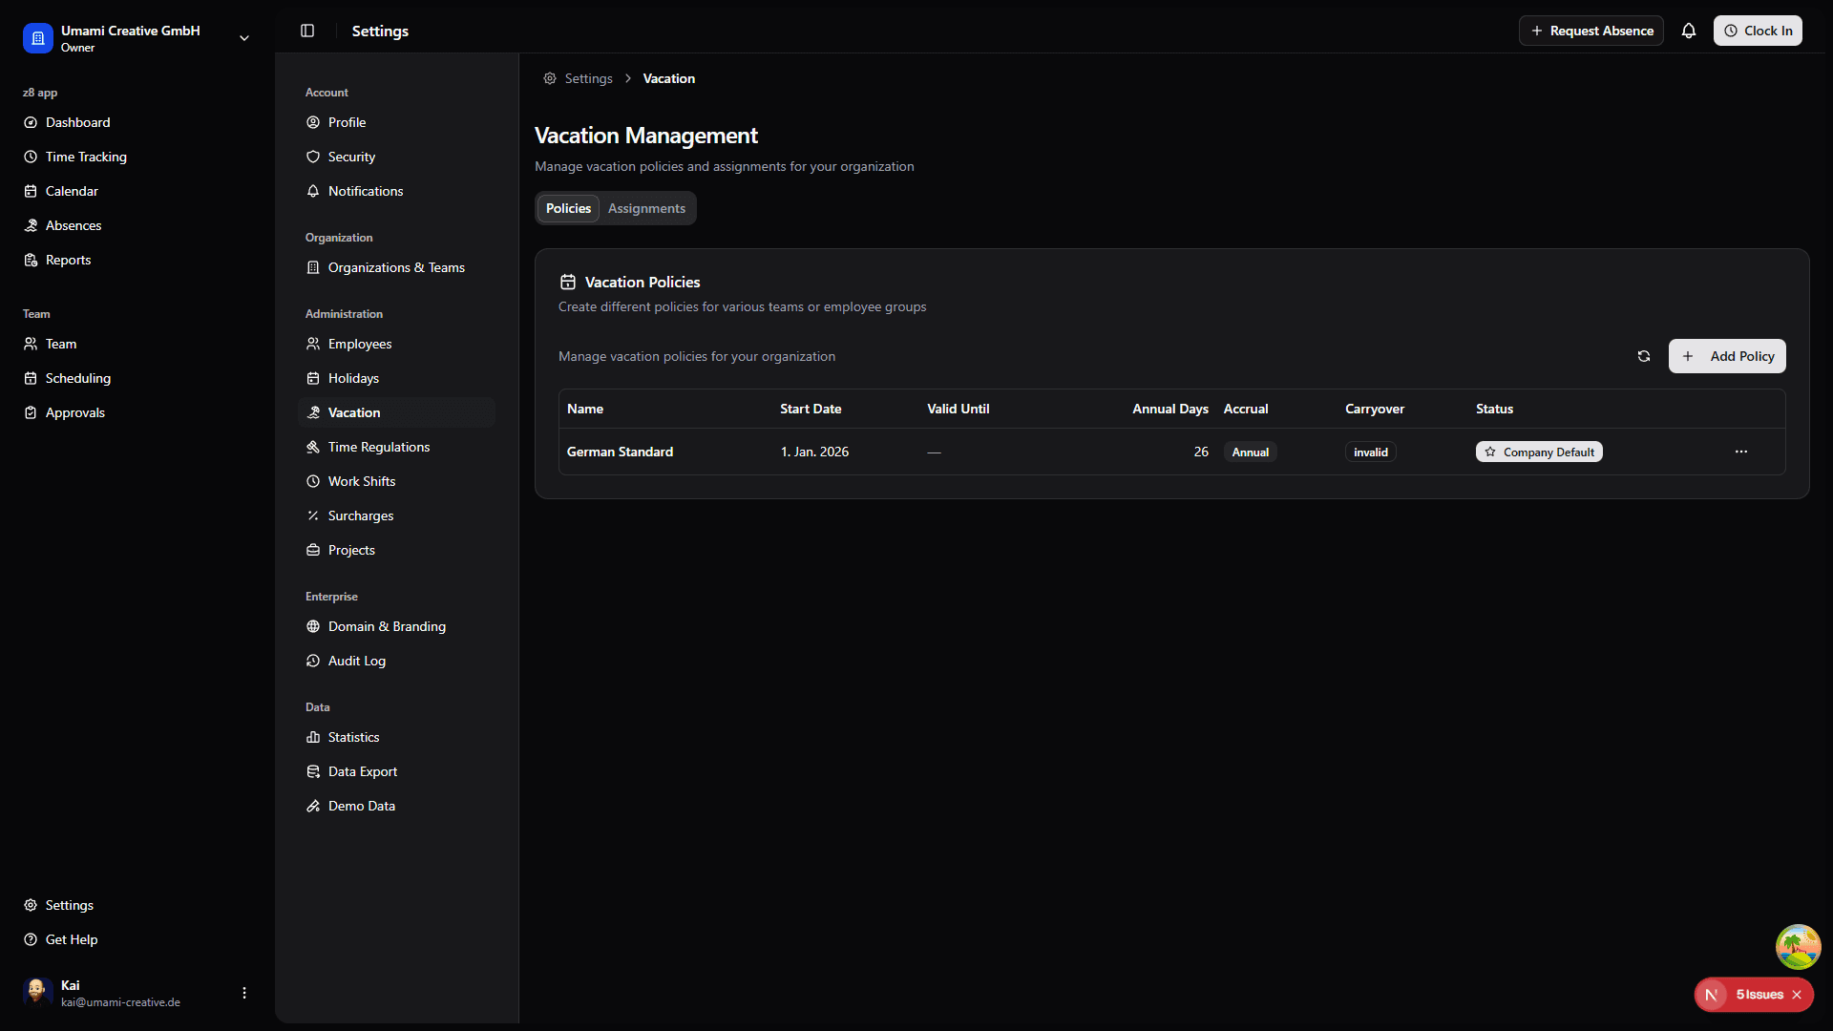Open the 5 Issues indicator
The height and width of the screenshot is (1031, 1833).
pos(1759,995)
